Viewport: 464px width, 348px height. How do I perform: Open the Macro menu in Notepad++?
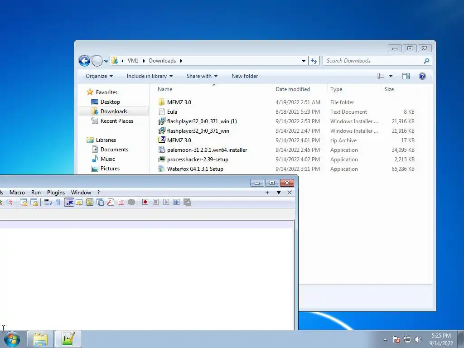tap(17, 192)
